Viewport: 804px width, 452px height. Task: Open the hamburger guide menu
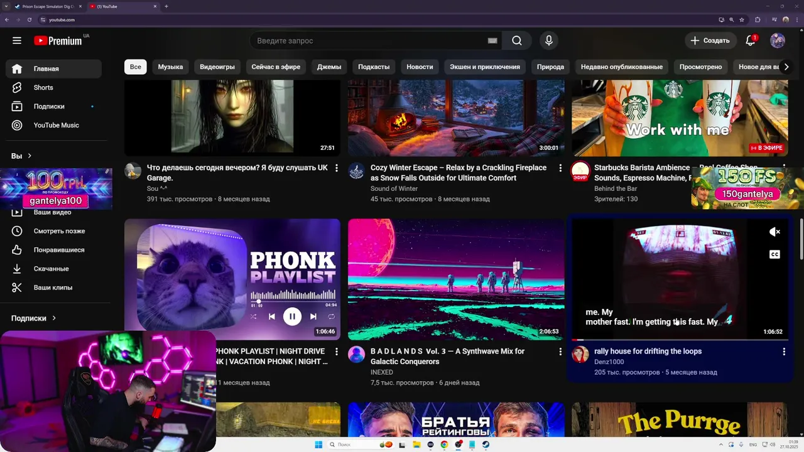pyautogui.click(x=17, y=41)
